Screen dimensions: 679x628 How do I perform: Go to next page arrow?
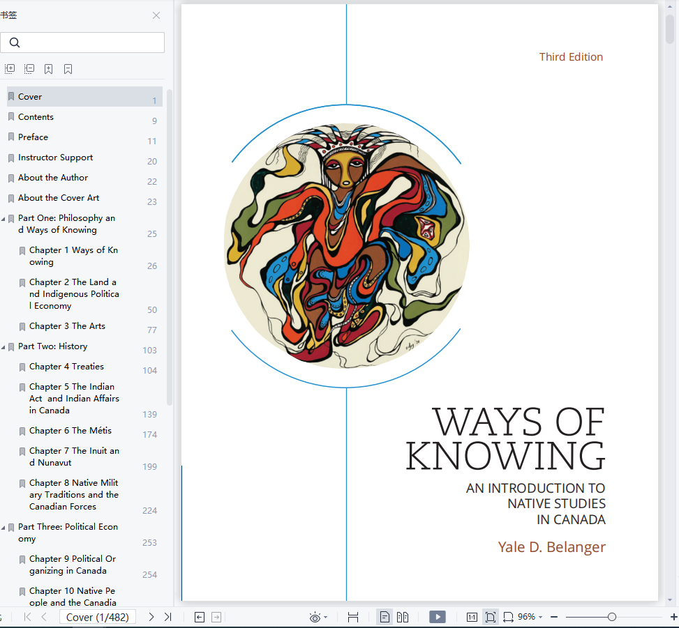[x=151, y=617]
